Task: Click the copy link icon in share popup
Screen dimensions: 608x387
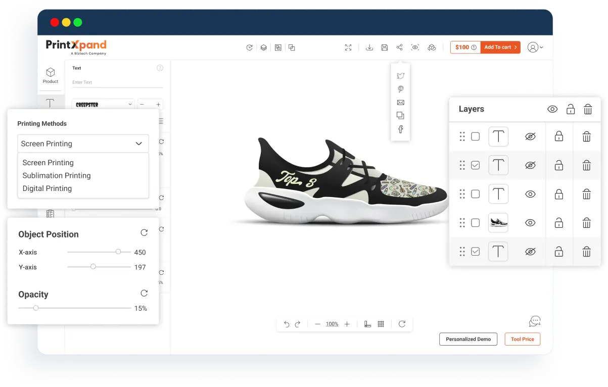Action: tap(401, 116)
